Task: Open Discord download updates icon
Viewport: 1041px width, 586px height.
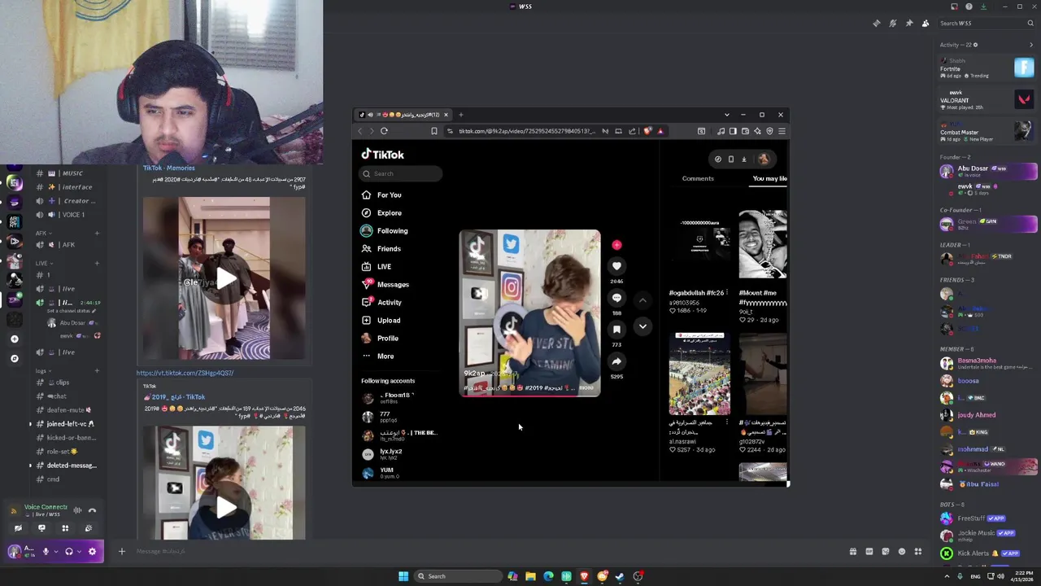Action: point(982,7)
